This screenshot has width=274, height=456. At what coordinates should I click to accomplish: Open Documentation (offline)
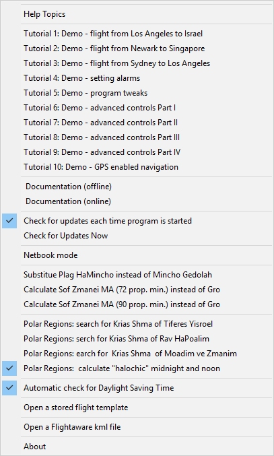137,187
